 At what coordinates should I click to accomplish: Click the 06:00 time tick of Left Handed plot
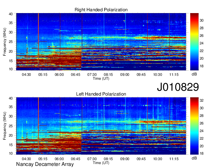(x=59, y=159)
